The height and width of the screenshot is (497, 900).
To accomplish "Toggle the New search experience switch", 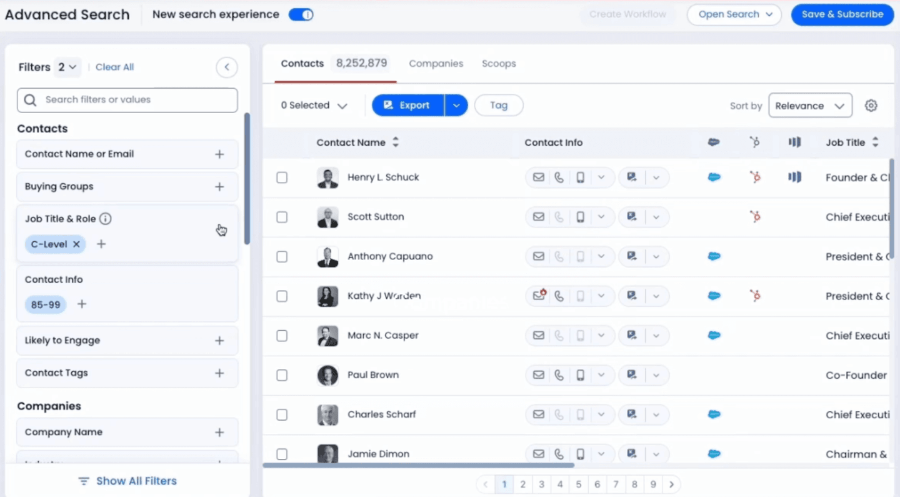I will [301, 14].
